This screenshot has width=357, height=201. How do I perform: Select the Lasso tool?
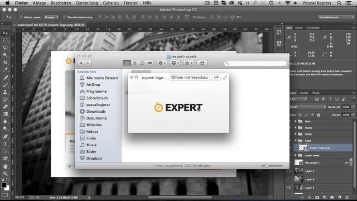[x=5, y=48]
